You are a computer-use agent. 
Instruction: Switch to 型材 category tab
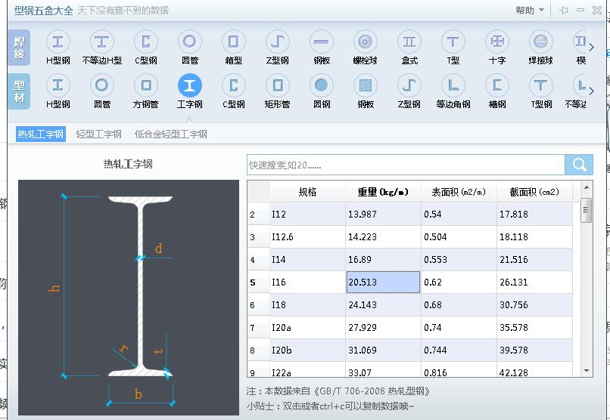point(19,91)
